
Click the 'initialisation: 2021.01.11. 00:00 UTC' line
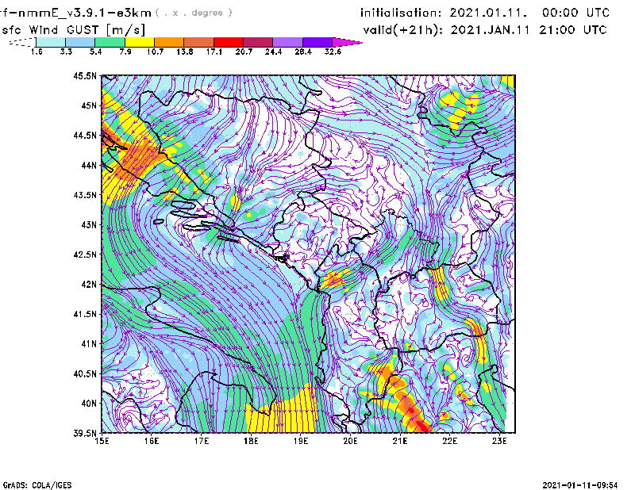(x=485, y=13)
